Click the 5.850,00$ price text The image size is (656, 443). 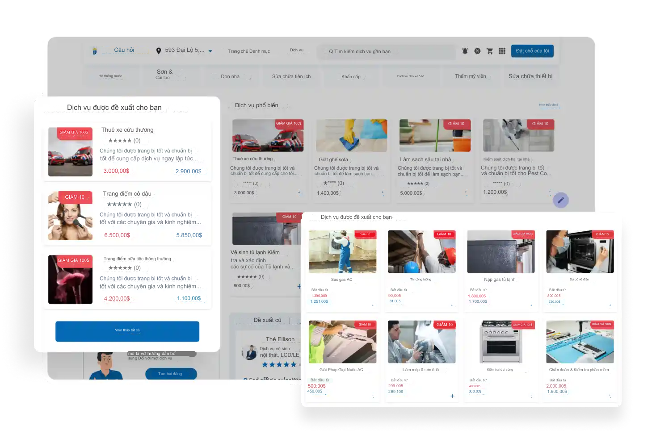click(189, 235)
